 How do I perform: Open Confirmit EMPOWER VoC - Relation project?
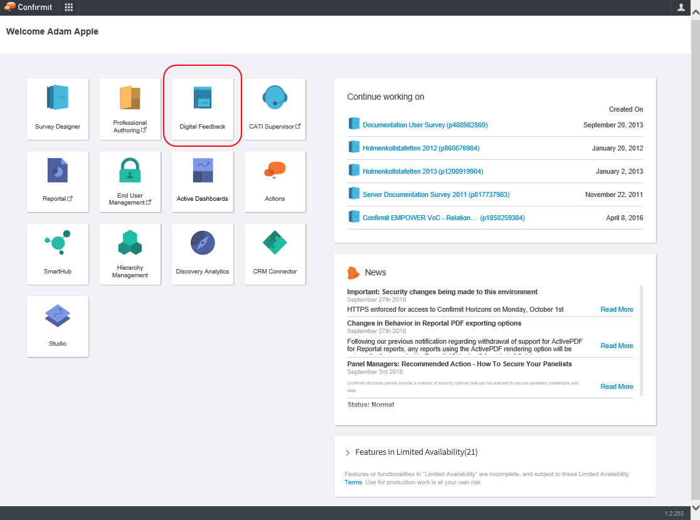click(443, 218)
